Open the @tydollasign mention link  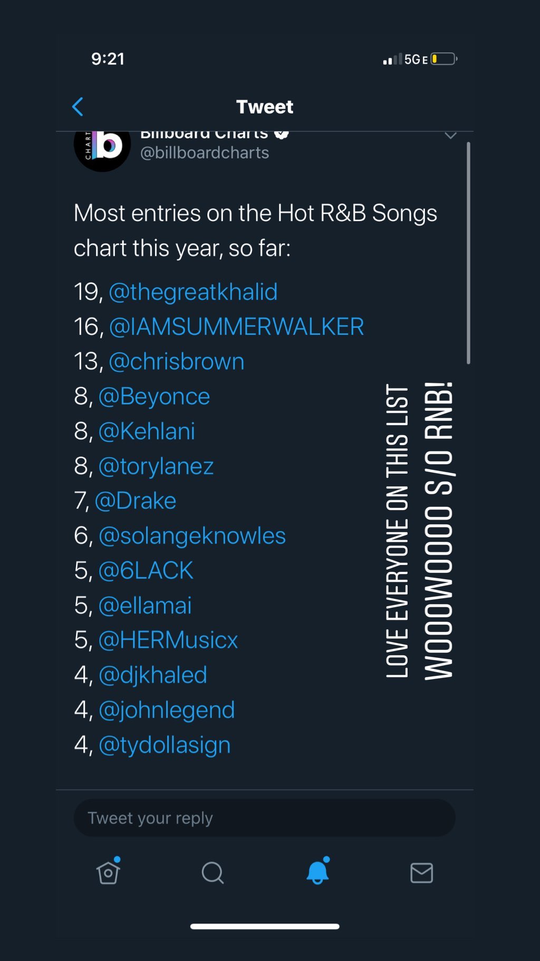165,745
